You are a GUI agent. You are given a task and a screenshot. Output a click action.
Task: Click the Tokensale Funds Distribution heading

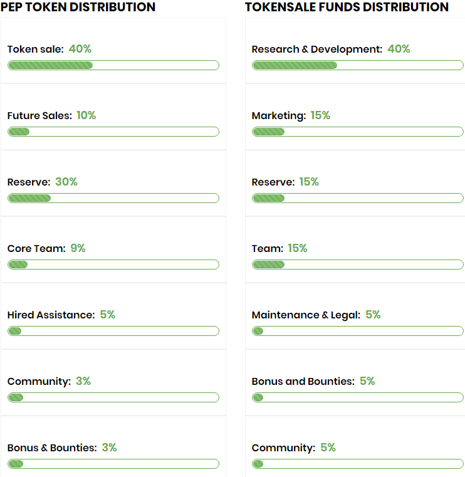[x=347, y=8]
